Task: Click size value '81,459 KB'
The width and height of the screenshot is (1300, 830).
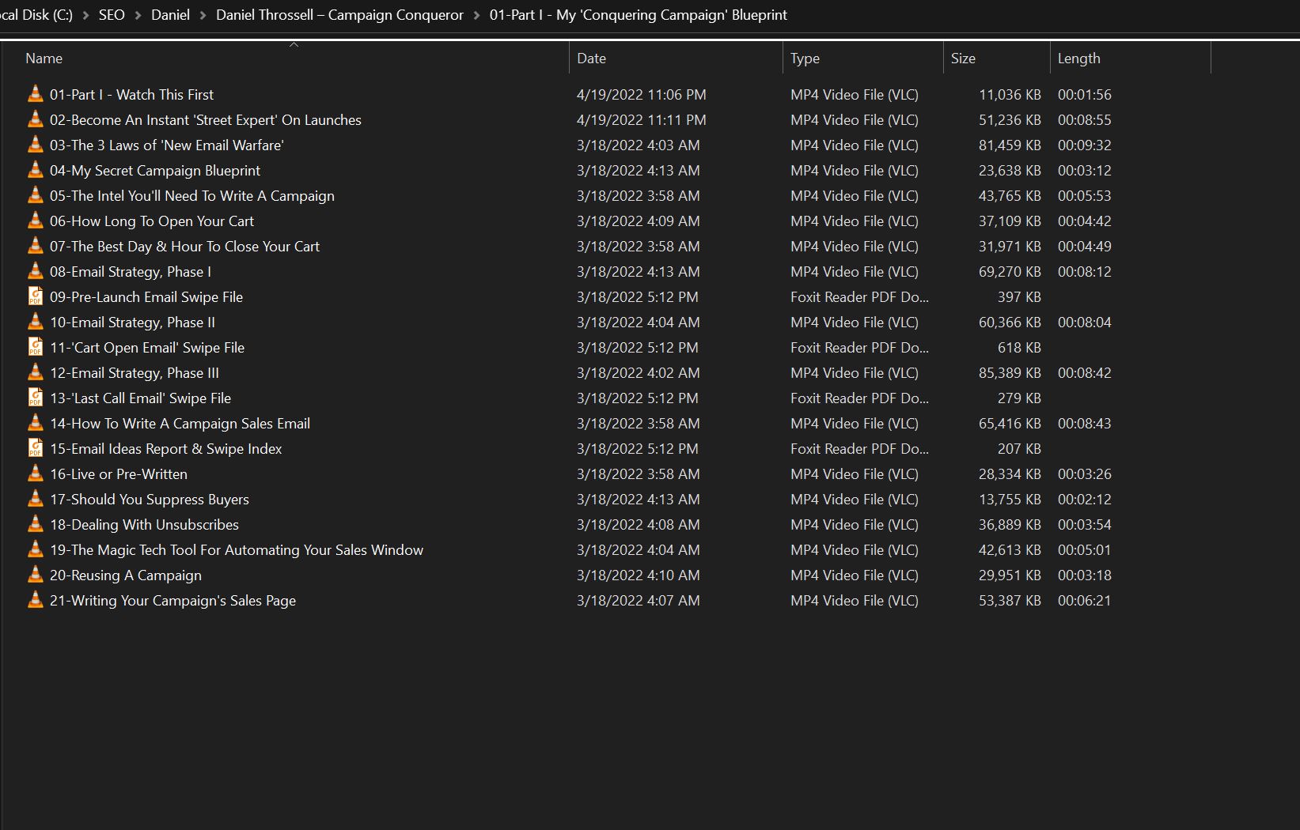Action: (x=1010, y=145)
